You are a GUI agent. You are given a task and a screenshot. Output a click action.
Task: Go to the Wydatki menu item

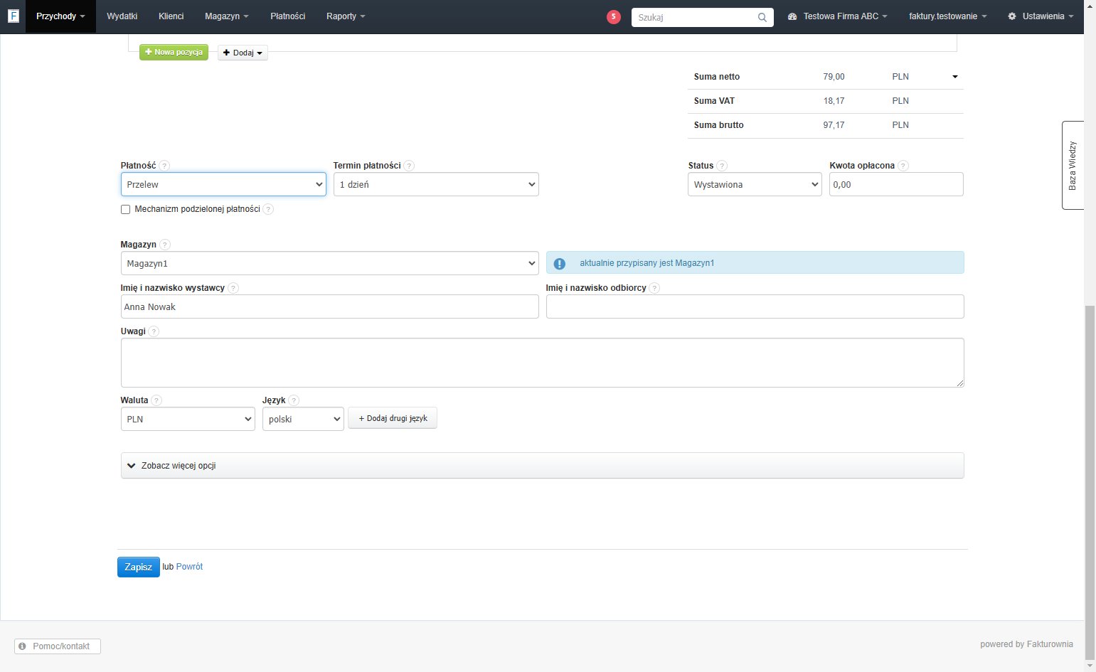pos(122,16)
